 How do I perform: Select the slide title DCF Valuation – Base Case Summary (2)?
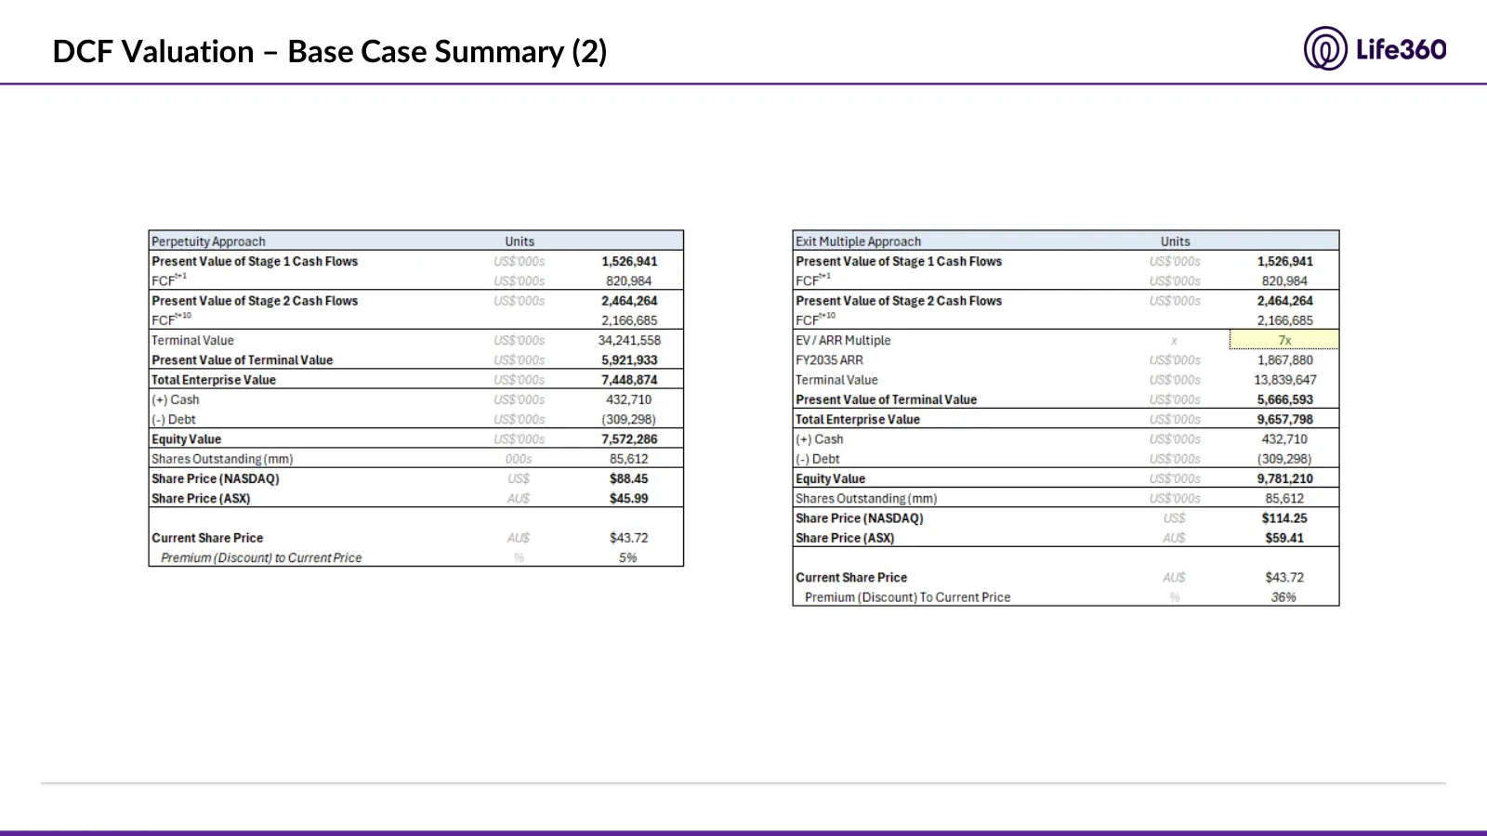click(330, 51)
